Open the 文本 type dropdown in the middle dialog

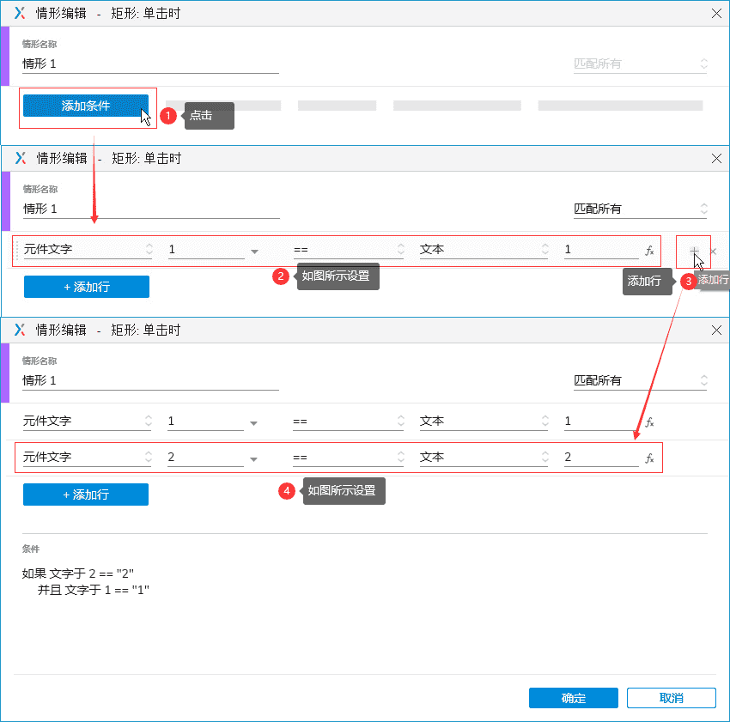pos(484,250)
